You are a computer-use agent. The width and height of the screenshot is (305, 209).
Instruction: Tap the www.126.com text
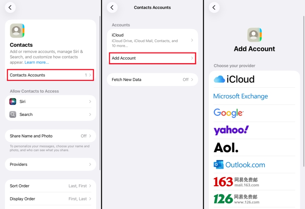tap(247, 202)
